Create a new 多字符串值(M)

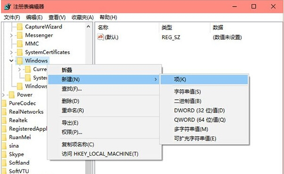point(204,129)
